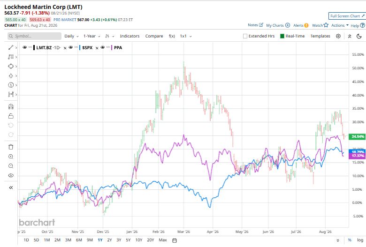Zoom out with the magnifier minus icon
The image size is (366, 247).
(11, 166)
